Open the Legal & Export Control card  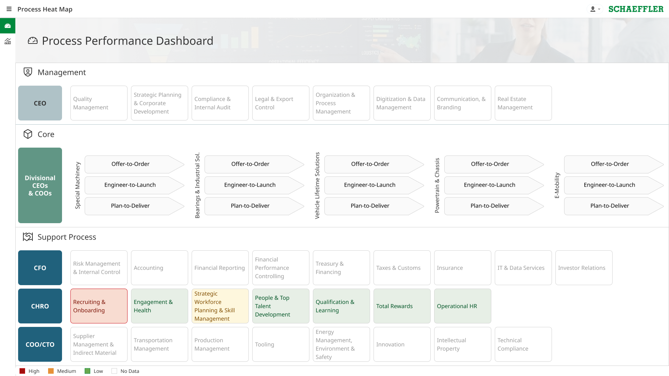[281, 103]
